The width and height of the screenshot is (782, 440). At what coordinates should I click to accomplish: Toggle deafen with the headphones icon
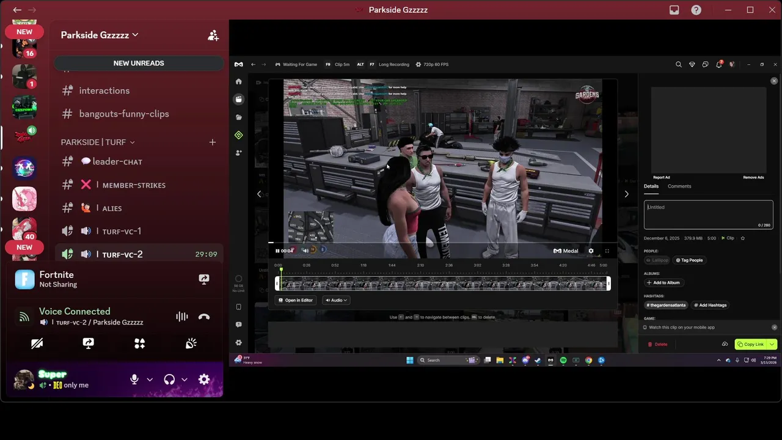pos(169,380)
